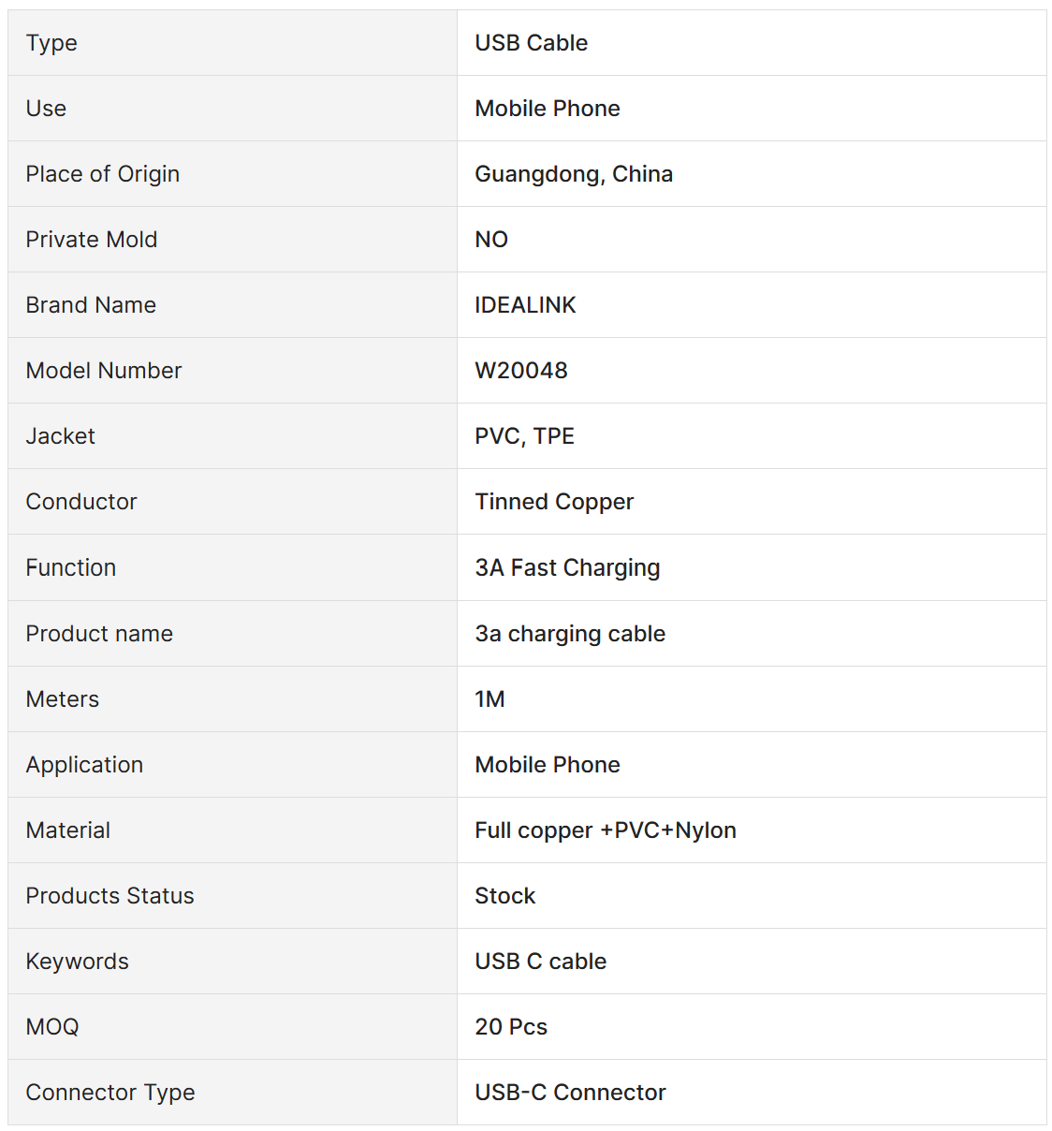The width and height of the screenshot is (1052, 1131).
Task: Select '3a charging cable' product name
Action: pyautogui.click(x=569, y=634)
